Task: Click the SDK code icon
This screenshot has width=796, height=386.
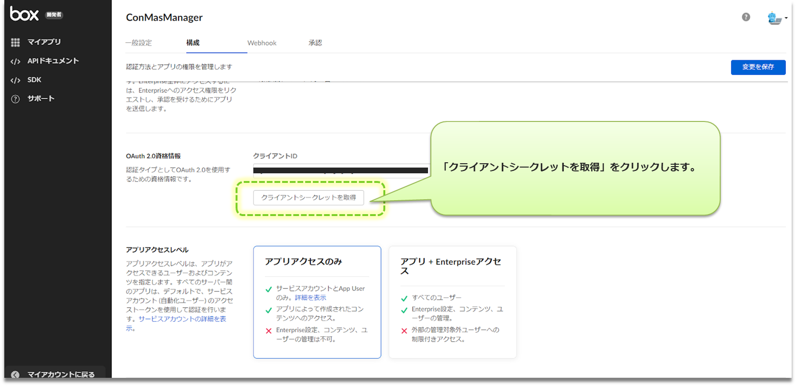Action: coord(15,80)
